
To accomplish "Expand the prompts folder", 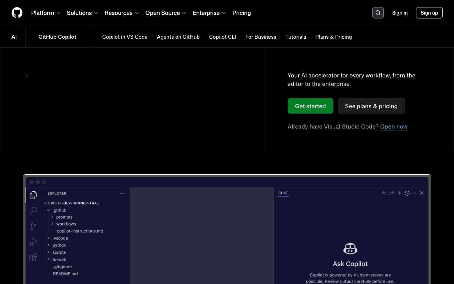I will point(61,217).
